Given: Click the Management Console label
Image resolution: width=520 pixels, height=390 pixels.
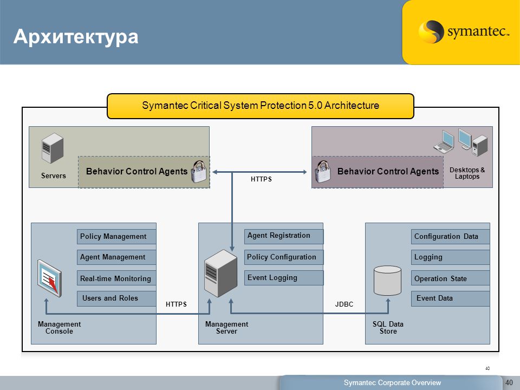Looking at the screenshot, I should point(59,328).
